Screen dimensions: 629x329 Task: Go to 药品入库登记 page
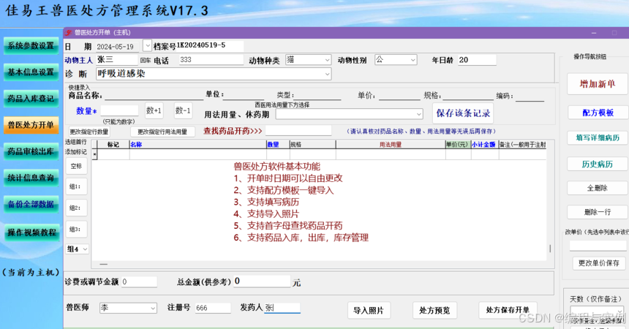tap(31, 98)
